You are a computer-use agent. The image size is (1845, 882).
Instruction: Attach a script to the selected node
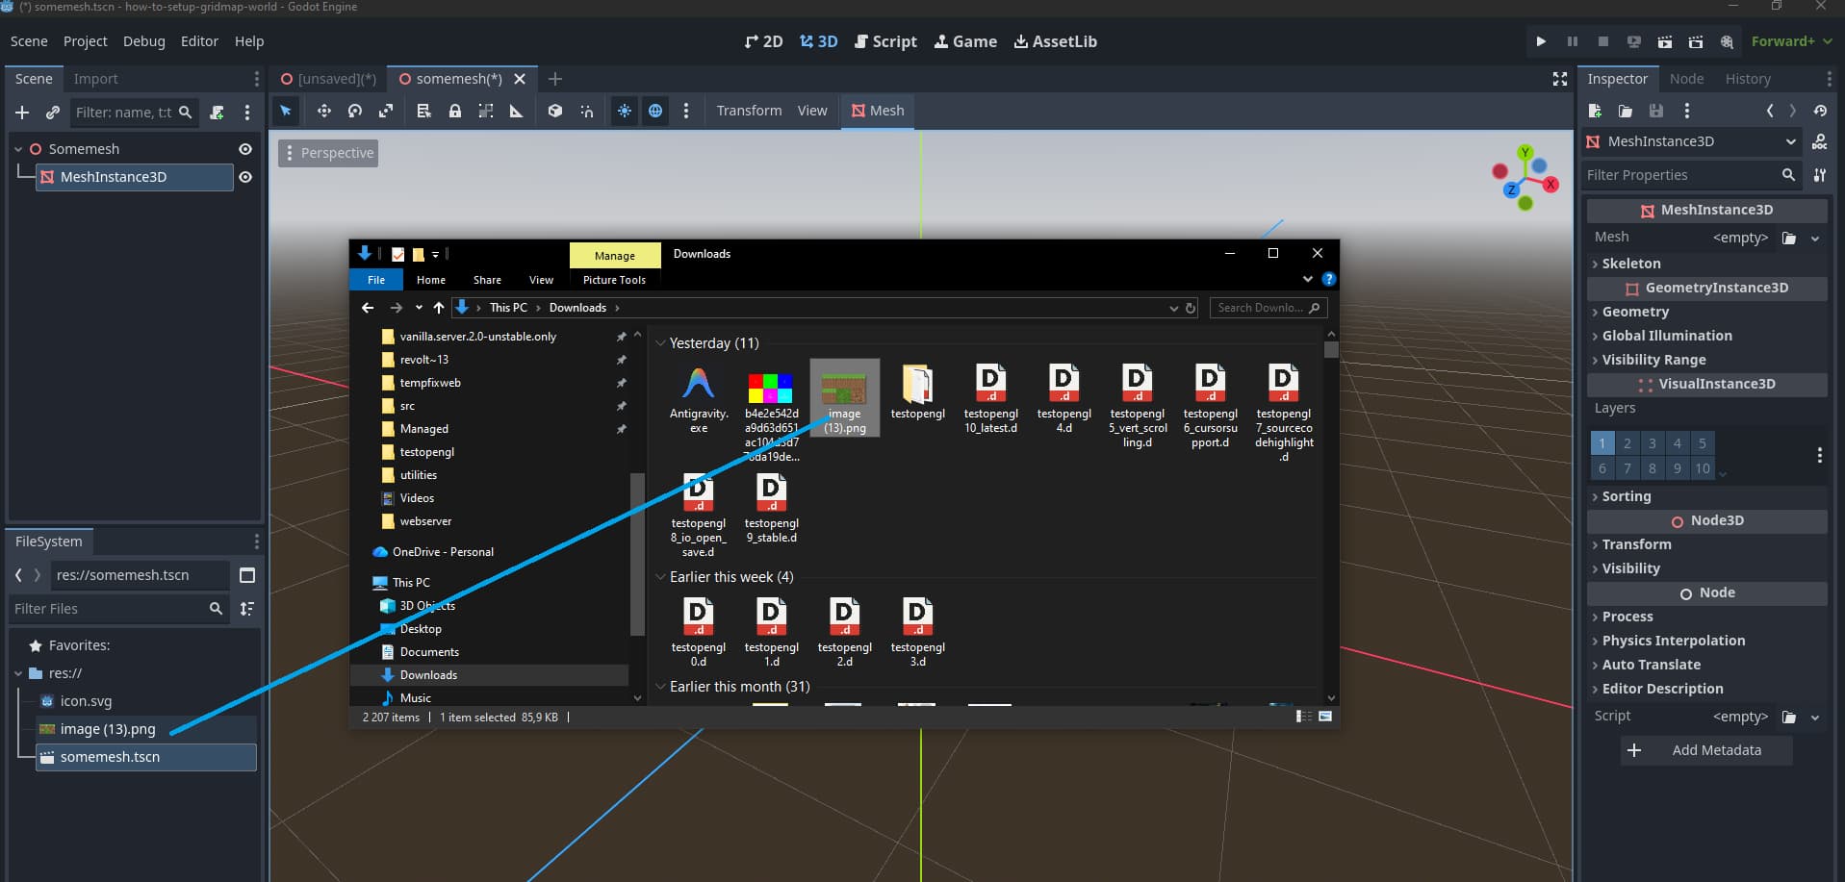point(218,113)
